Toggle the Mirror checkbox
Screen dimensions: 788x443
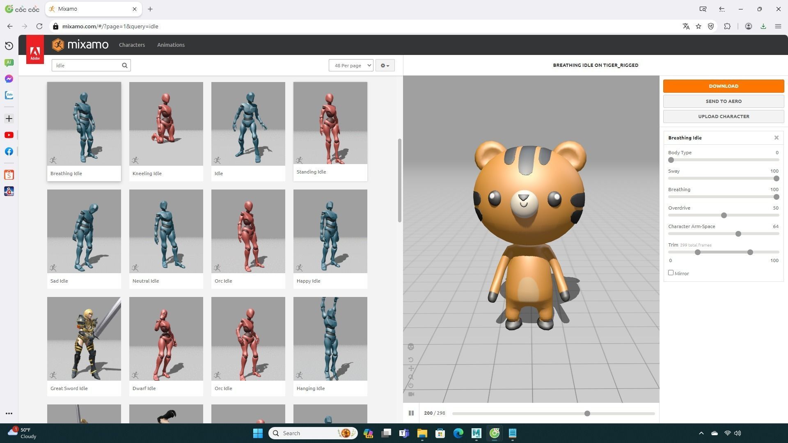tap(671, 273)
